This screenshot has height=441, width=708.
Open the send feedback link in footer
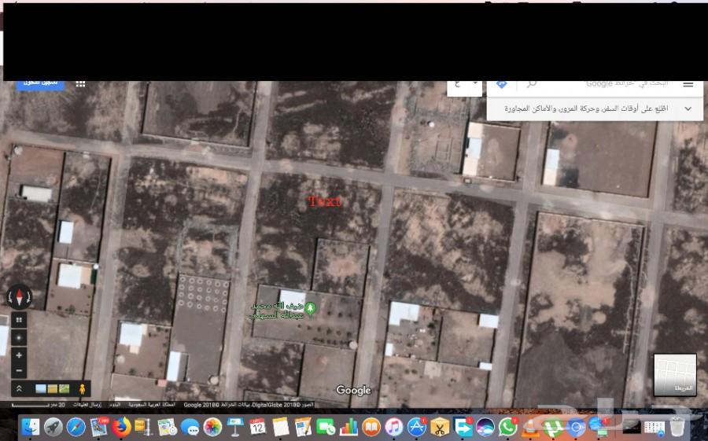[x=87, y=405]
